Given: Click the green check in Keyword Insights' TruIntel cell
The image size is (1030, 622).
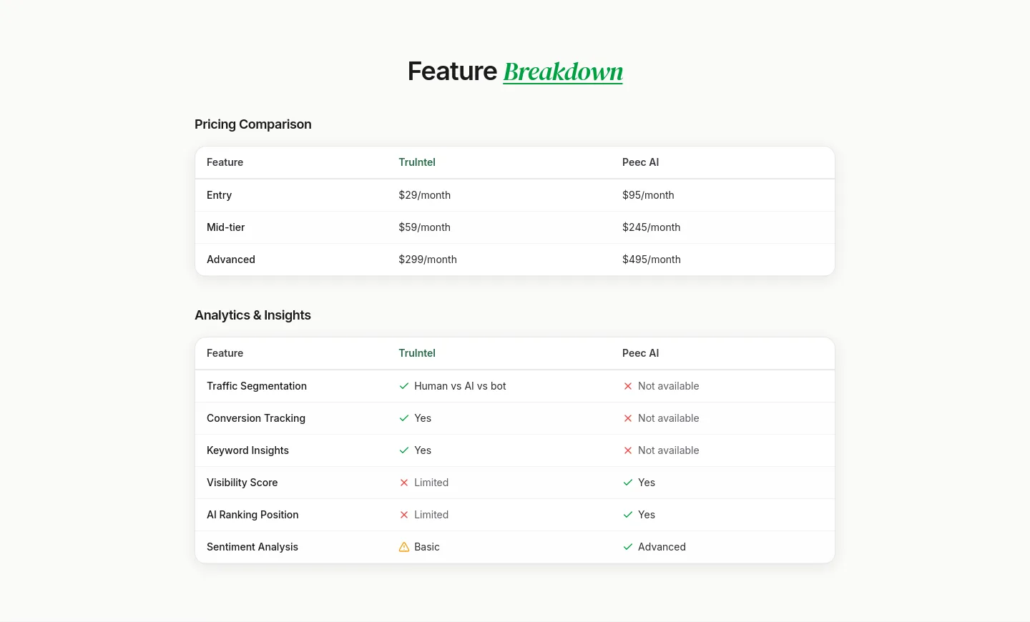Looking at the screenshot, I should 404,450.
